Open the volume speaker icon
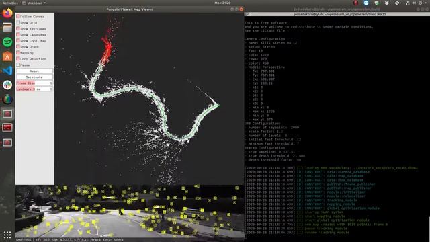 [x=414, y=3]
